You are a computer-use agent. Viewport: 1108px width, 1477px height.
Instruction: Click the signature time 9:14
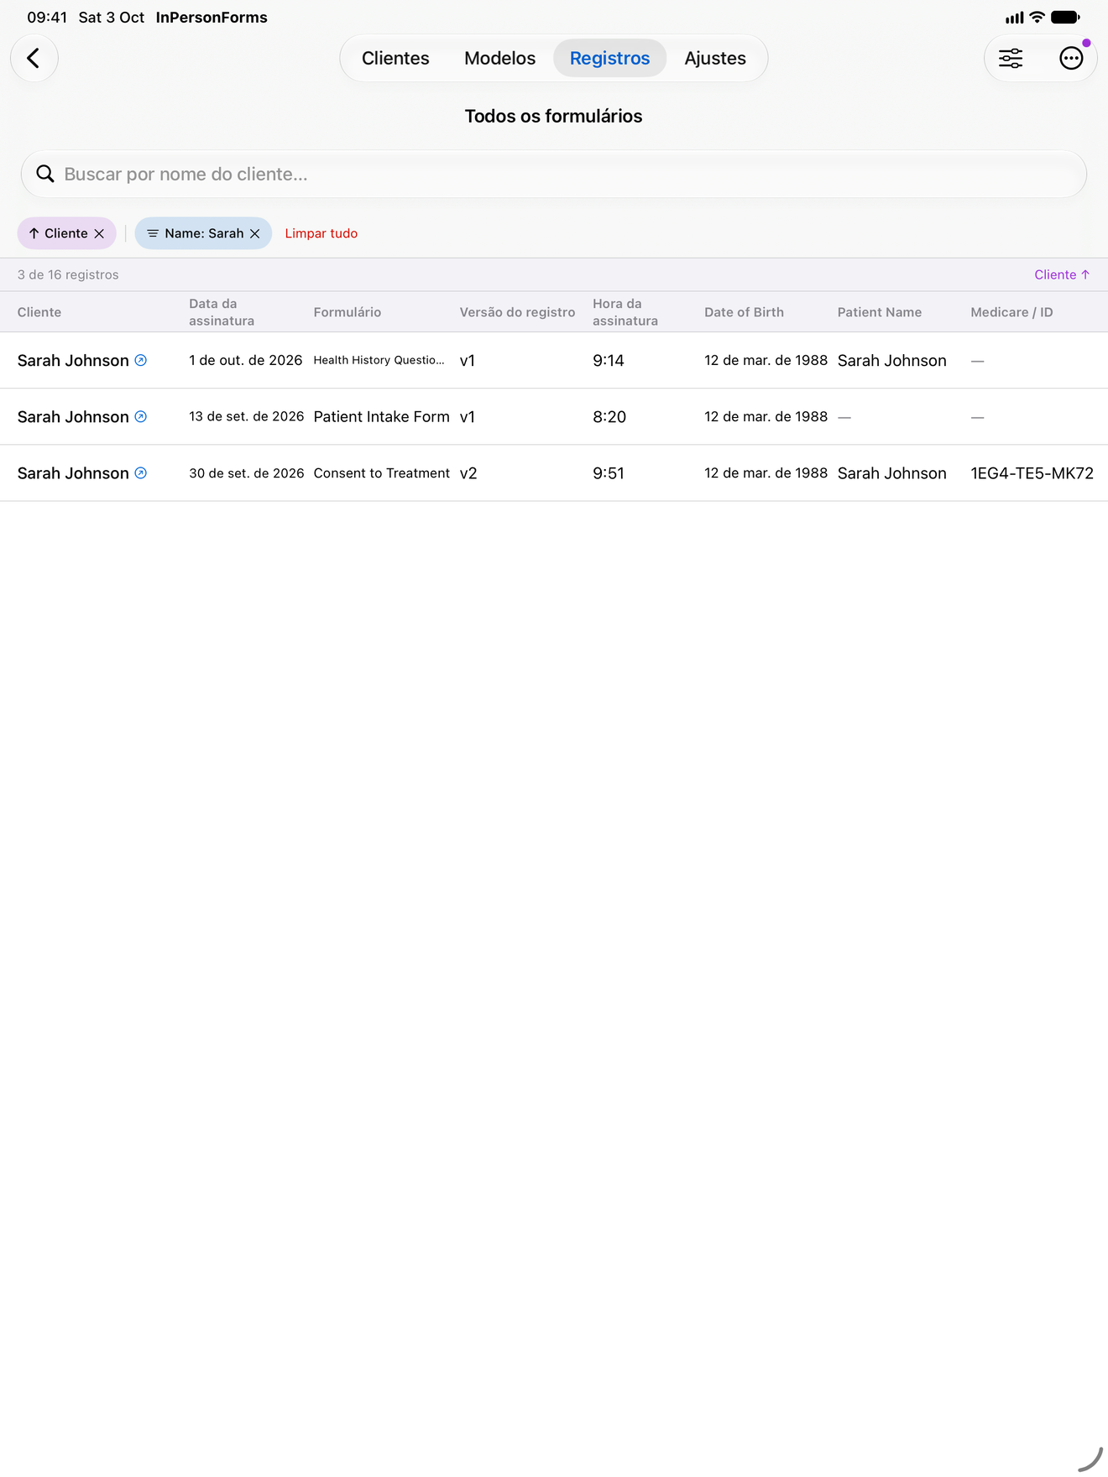point(609,360)
